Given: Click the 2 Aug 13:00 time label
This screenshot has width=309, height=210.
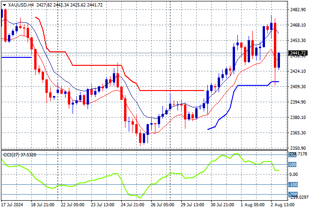Looking at the screenshot, I should point(283,205).
